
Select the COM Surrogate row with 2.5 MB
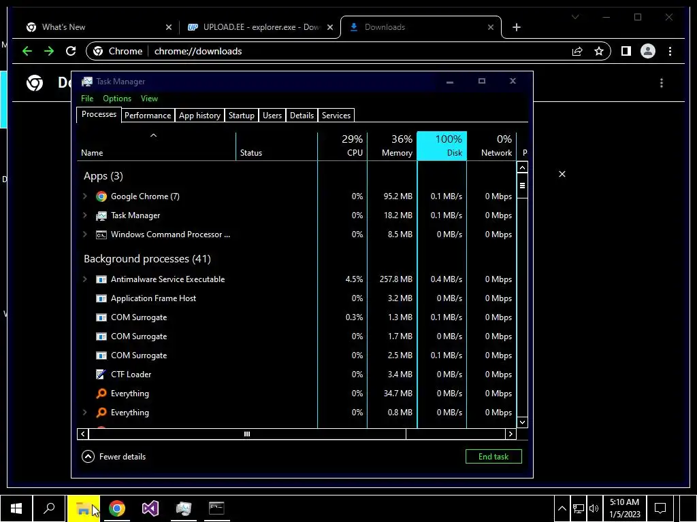297,355
